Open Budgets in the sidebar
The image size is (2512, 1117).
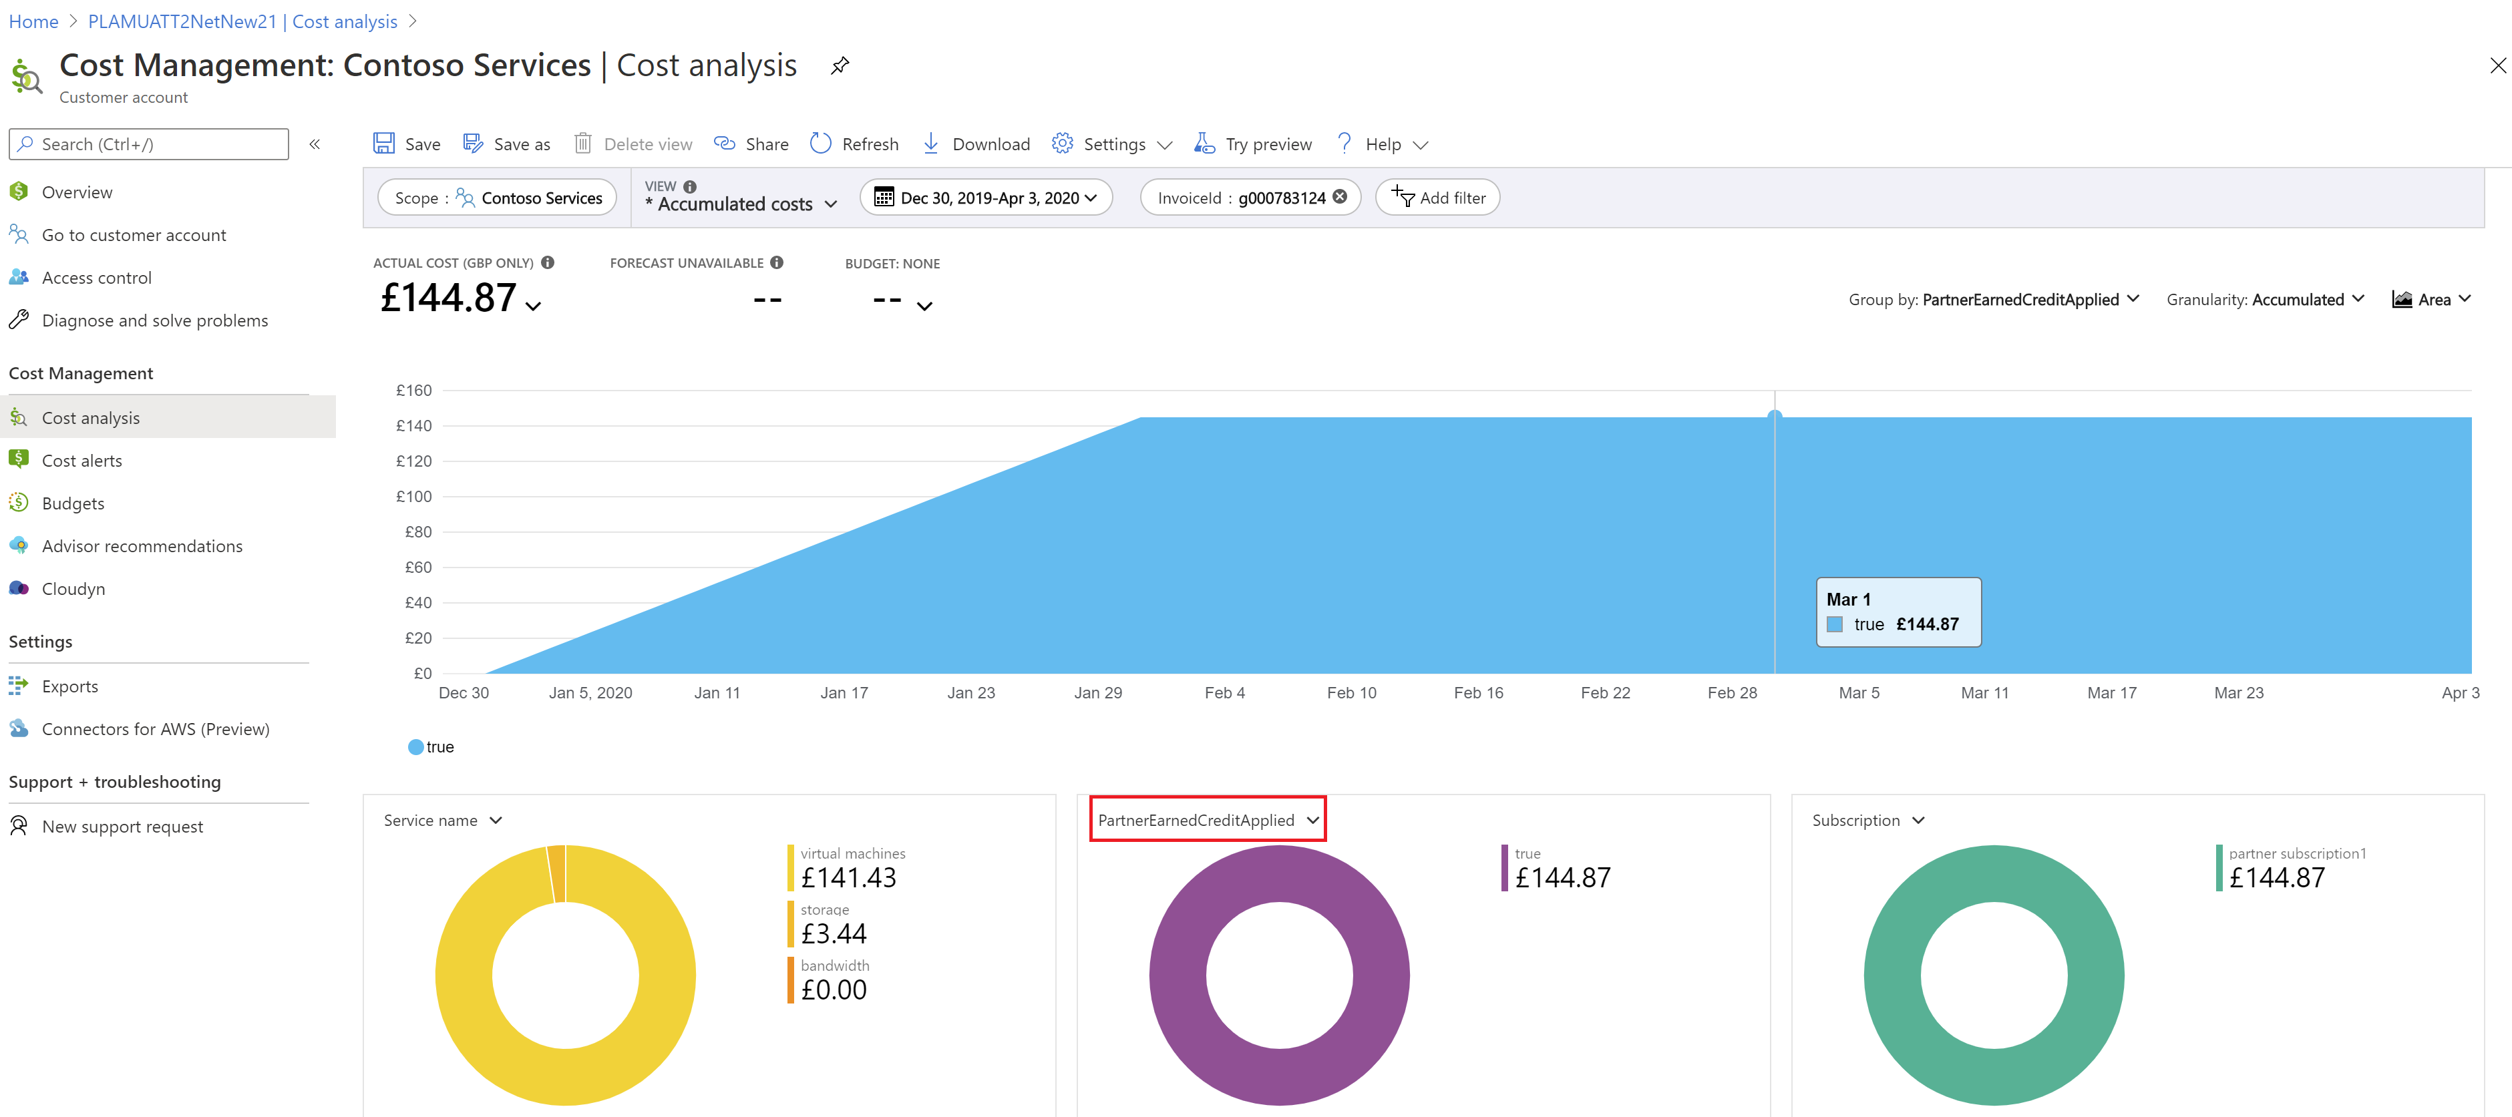point(73,503)
